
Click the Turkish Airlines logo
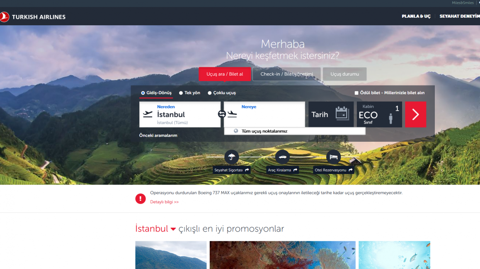[33, 17]
